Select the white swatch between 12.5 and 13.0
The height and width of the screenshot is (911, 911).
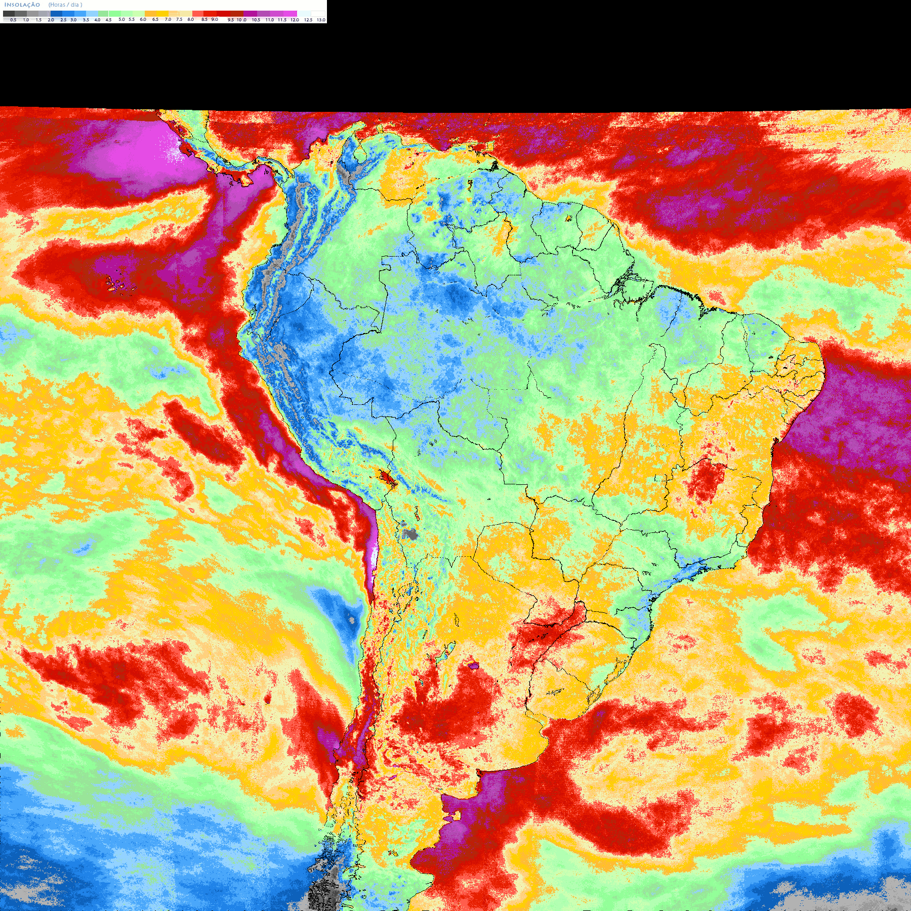tap(318, 14)
